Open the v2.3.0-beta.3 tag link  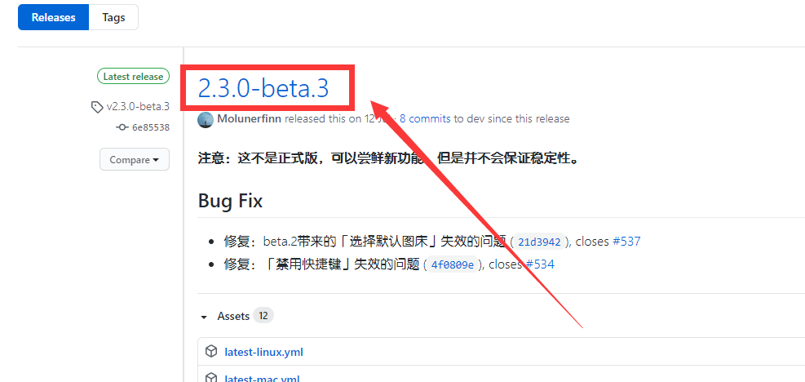tap(138, 107)
